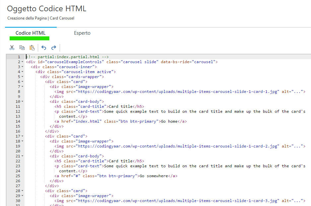Redo the last undone edit
The image size is (311, 206).
[54, 48]
